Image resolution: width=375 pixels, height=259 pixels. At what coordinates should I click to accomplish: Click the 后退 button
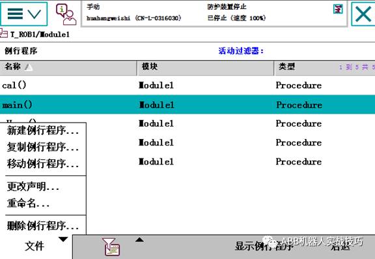click(340, 247)
